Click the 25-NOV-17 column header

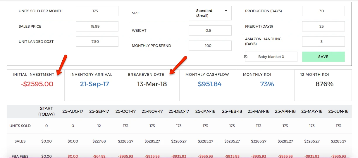(x=152, y=111)
